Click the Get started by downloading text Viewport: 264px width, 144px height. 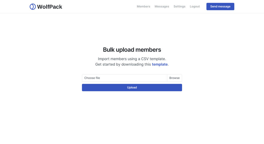click(123, 64)
